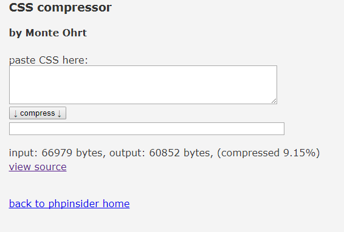
Task: Click the input 66979 bytes text
Action: click(x=57, y=153)
